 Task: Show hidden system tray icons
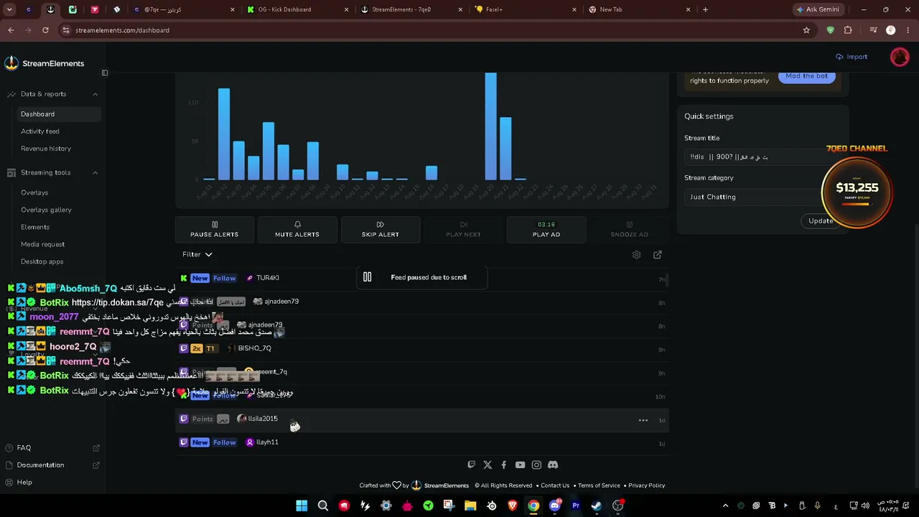coord(725,506)
